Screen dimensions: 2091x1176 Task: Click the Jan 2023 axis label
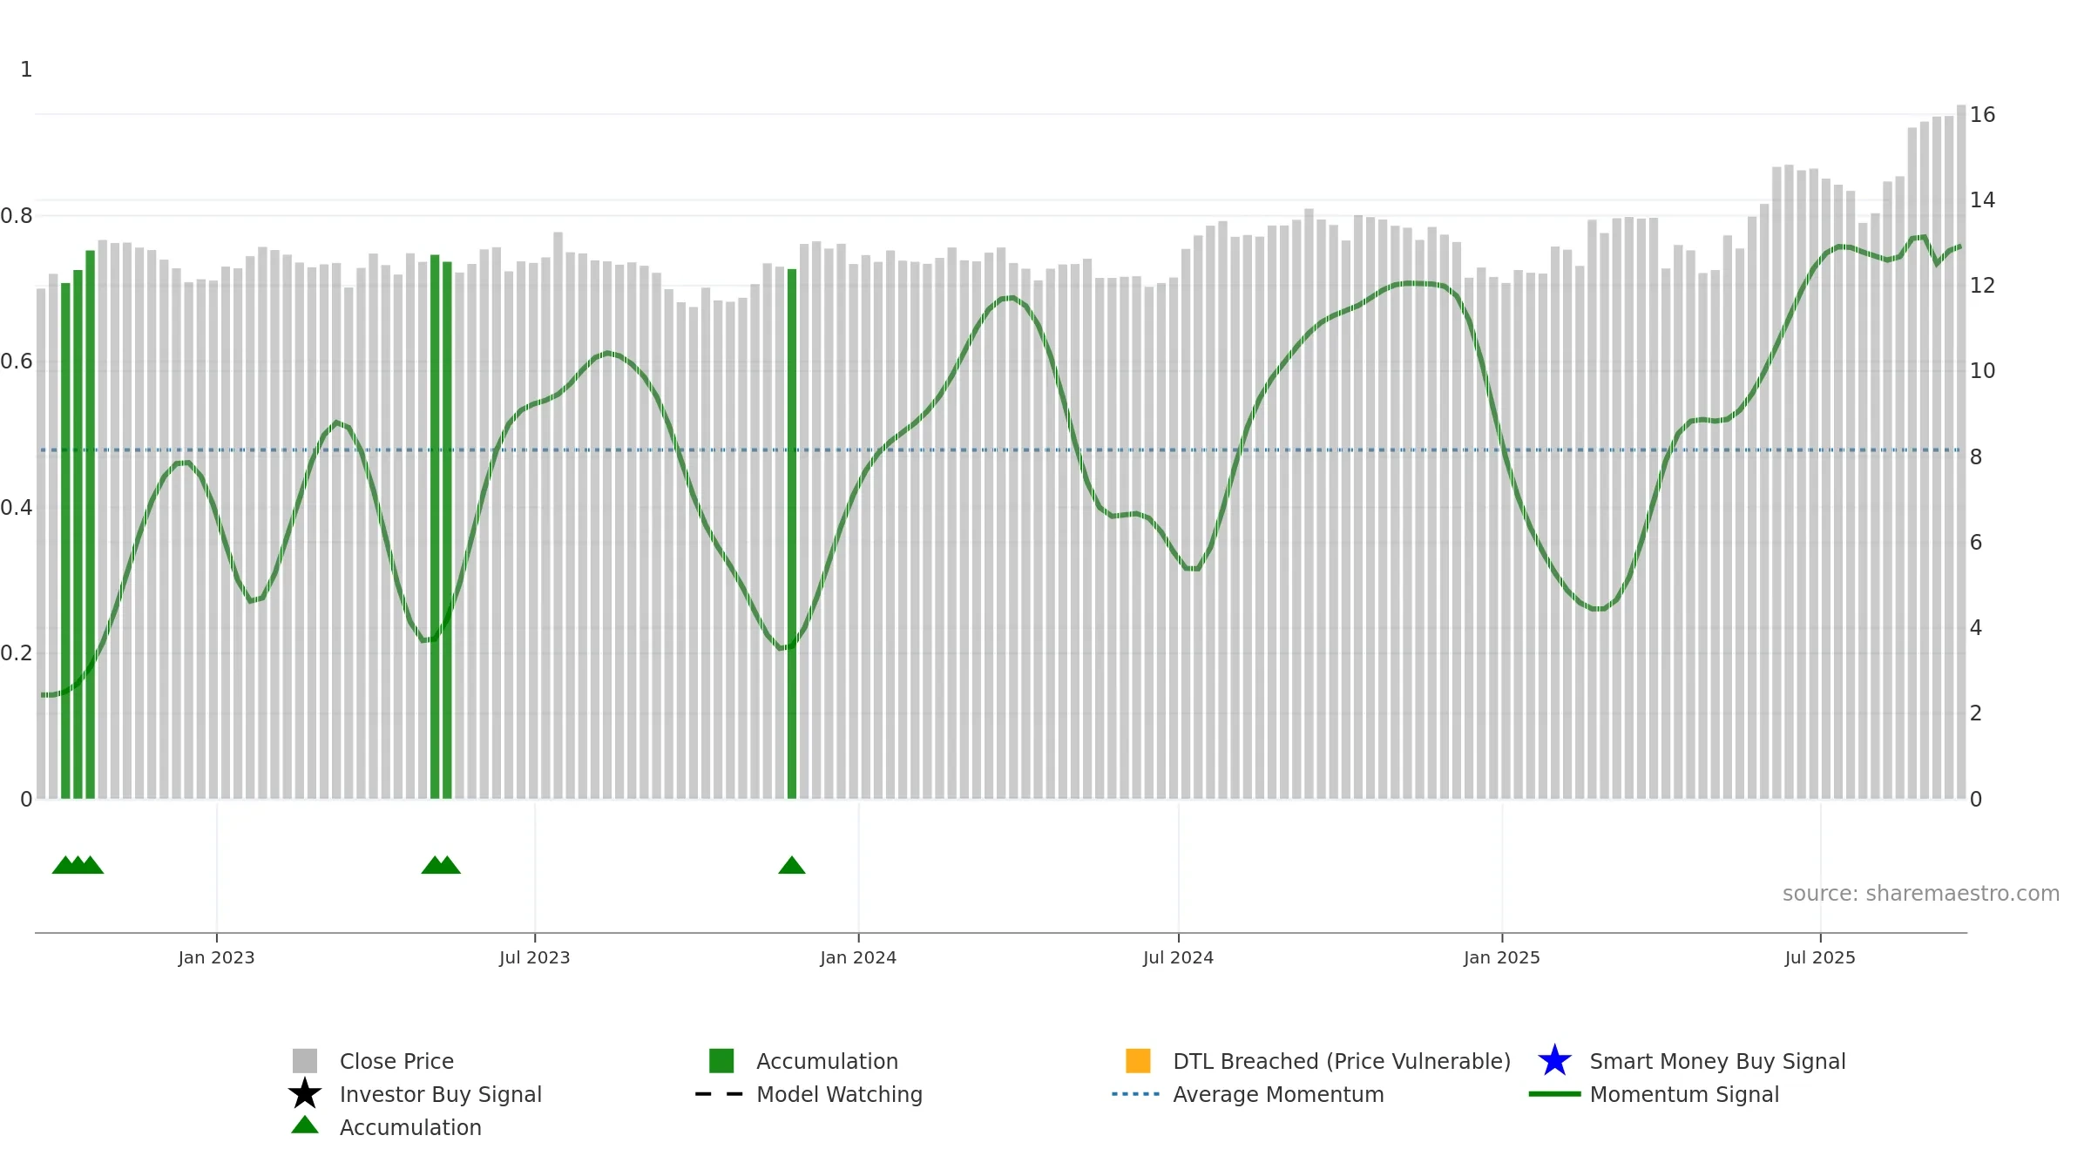(x=216, y=957)
